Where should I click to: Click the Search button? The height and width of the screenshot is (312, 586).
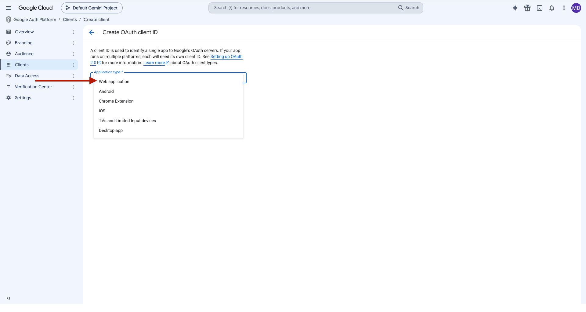409,8
